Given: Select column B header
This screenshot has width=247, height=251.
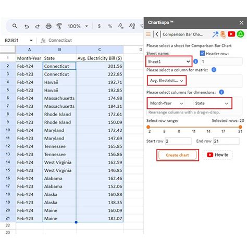Looking at the screenshot, I should (59, 49).
